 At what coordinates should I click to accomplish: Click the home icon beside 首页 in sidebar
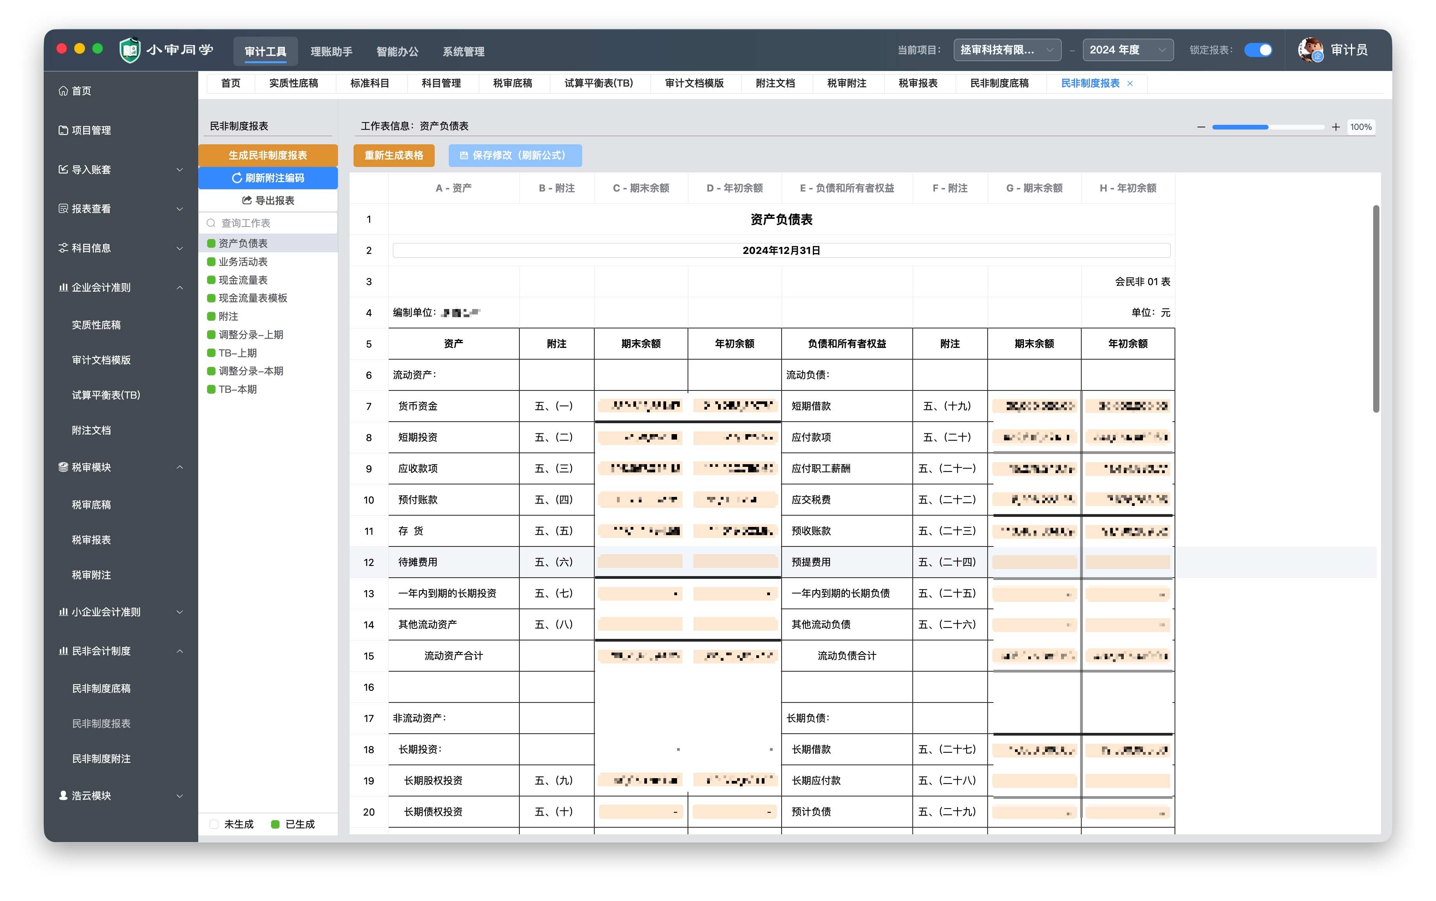[63, 90]
